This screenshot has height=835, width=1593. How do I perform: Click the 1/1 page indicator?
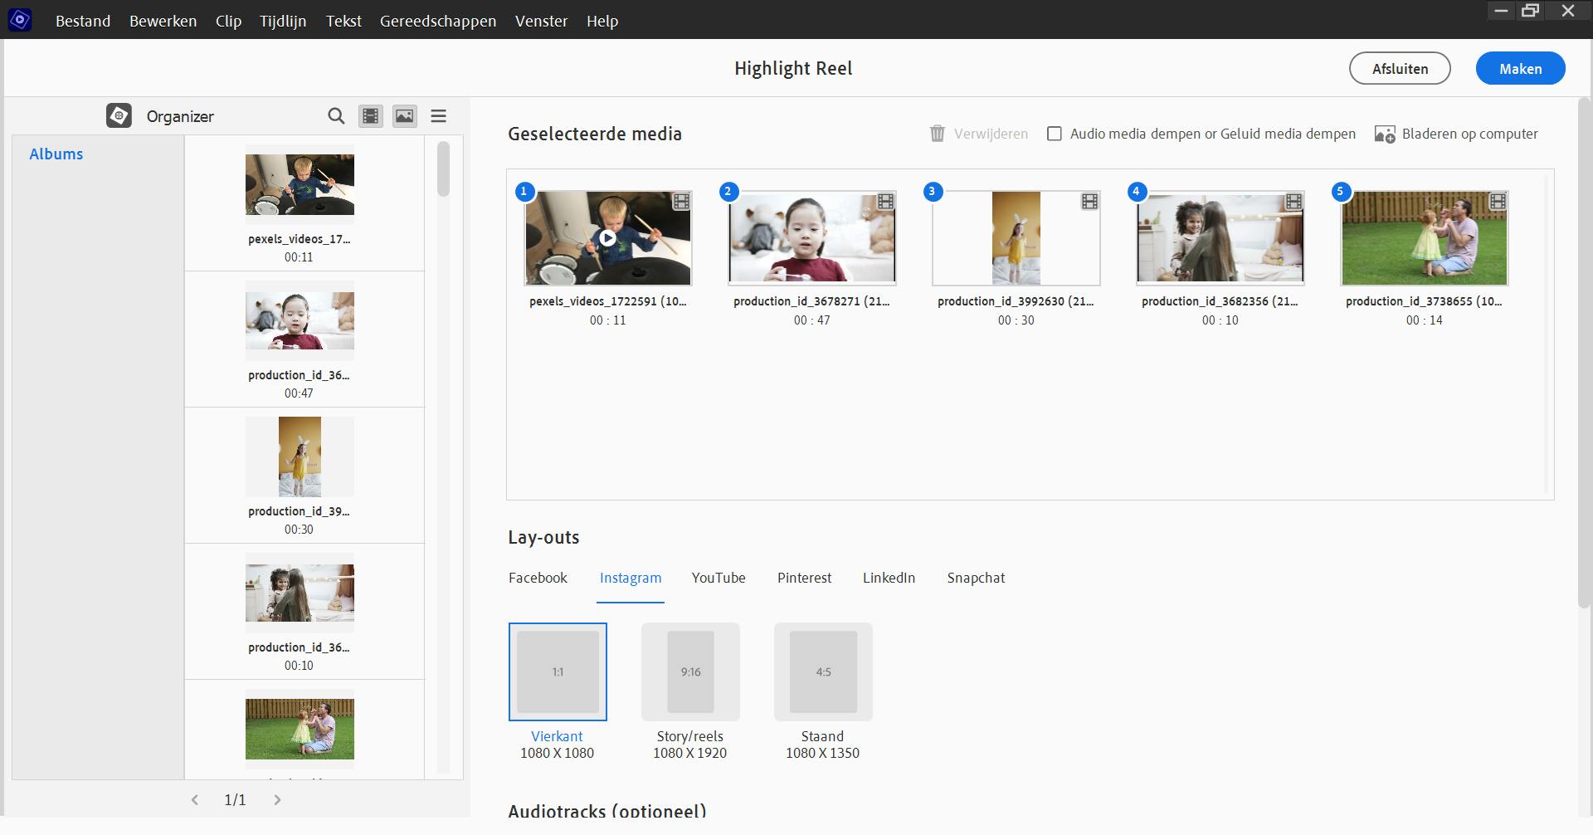[x=236, y=800]
